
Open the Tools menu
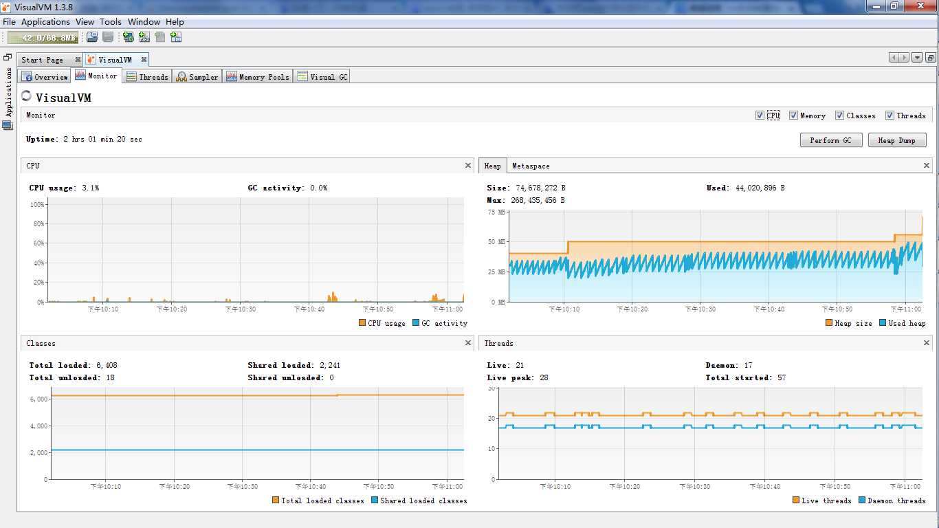tap(111, 22)
